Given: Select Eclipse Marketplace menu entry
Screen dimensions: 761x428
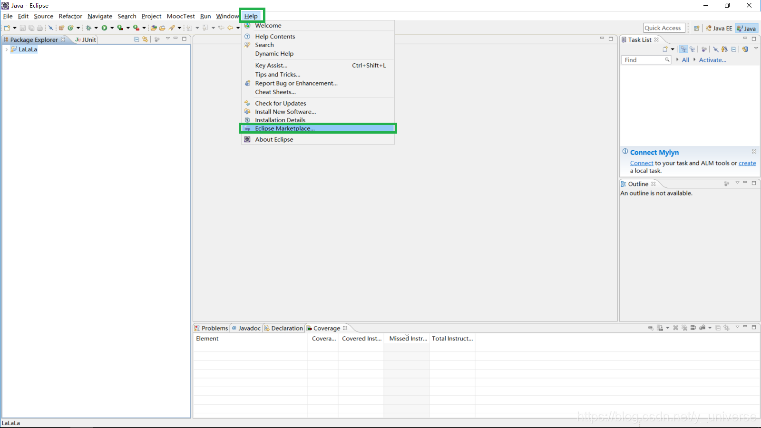Looking at the screenshot, I should 318,128.
